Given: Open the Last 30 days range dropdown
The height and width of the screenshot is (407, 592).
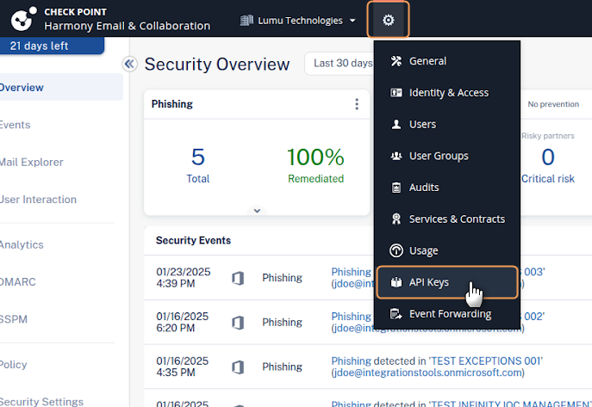Looking at the screenshot, I should [x=340, y=63].
